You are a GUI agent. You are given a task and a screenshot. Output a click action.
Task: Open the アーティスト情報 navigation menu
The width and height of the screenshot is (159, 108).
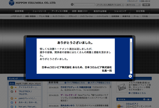60,11
